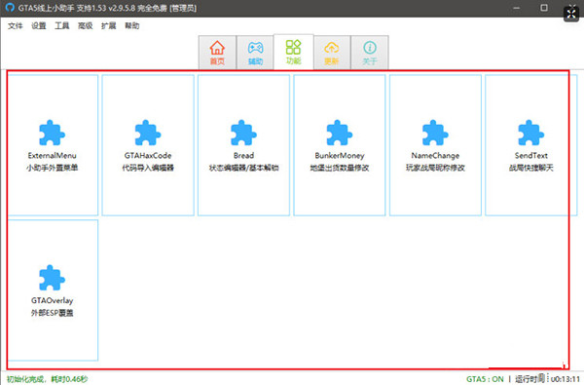
Task: Click the app logo in title bar
Action: 10,8
